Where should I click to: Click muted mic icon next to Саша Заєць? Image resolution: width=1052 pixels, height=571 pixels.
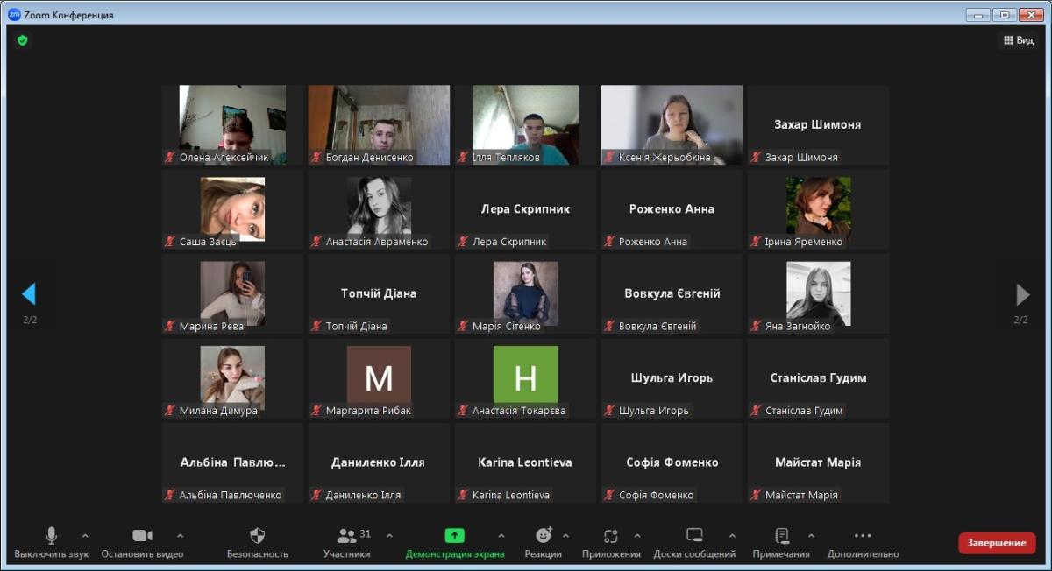(170, 242)
